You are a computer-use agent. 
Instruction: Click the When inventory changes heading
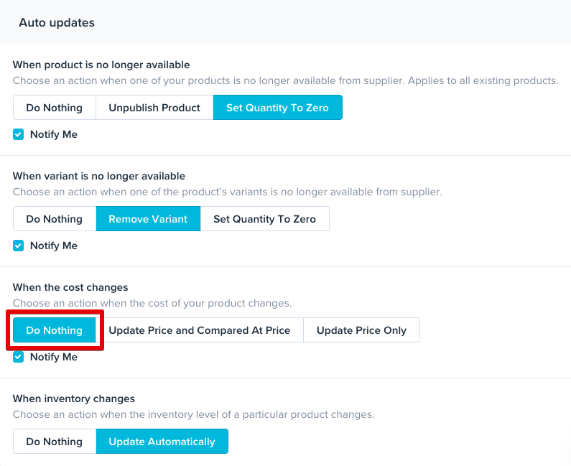[x=73, y=399]
